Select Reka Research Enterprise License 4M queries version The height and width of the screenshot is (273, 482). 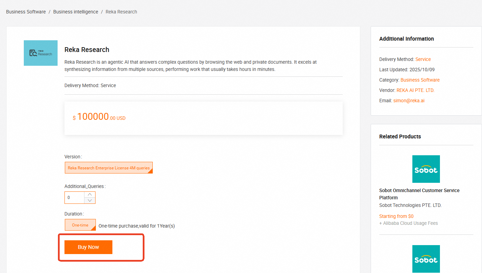[109, 168]
